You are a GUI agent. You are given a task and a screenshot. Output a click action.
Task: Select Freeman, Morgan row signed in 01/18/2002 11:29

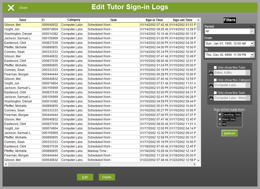[x=100, y=155]
